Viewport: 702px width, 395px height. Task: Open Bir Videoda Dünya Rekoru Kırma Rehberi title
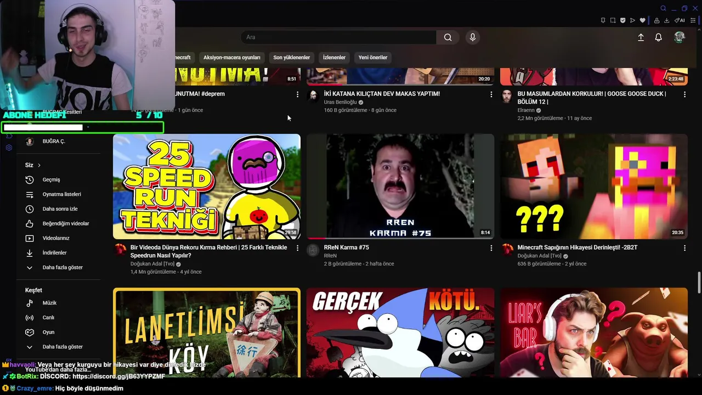[209, 251]
